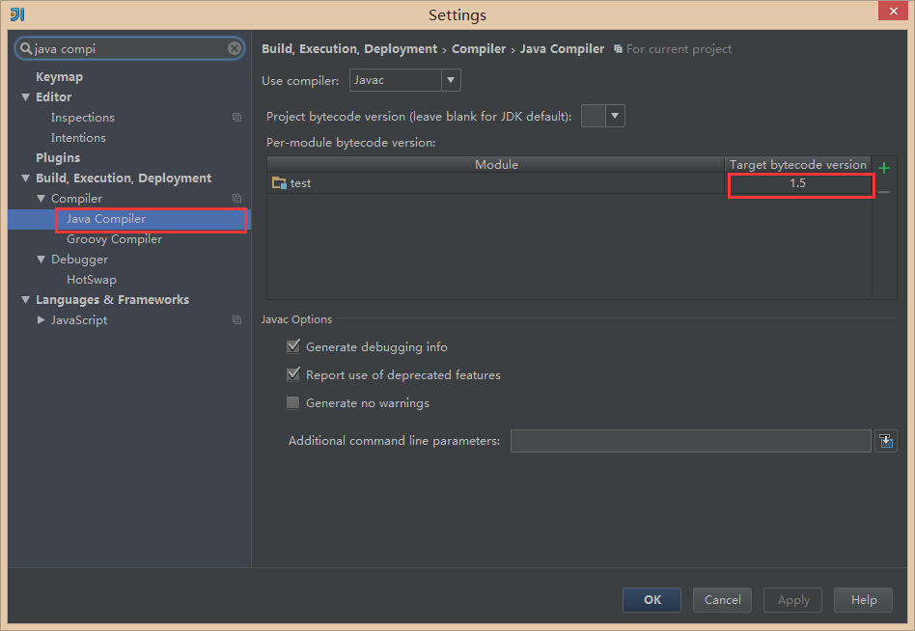The image size is (915, 631).
Task: Click the project-scope icon beside Inspections
Action: [236, 117]
